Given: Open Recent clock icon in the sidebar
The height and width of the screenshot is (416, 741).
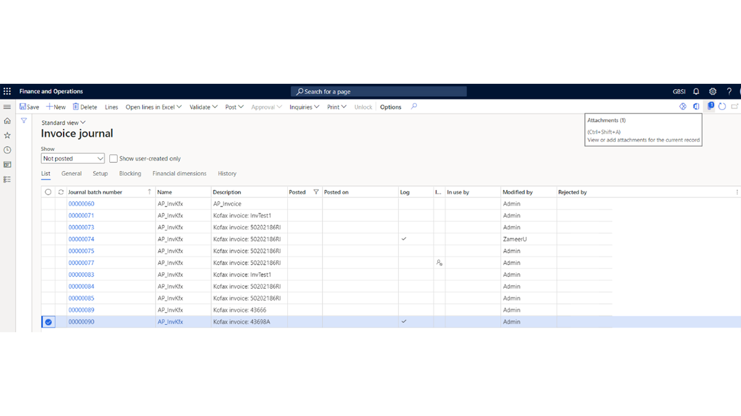Looking at the screenshot, I should click(x=7, y=150).
